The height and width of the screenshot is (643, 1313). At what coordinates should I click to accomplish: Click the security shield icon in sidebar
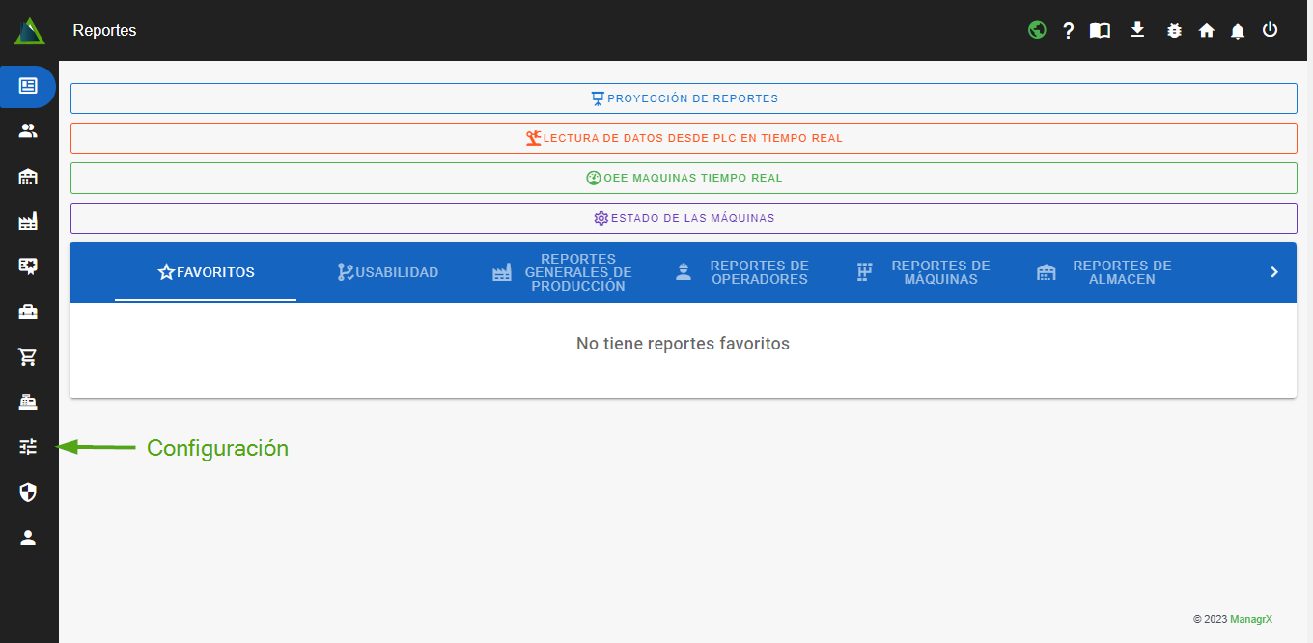click(x=28, y=493)
